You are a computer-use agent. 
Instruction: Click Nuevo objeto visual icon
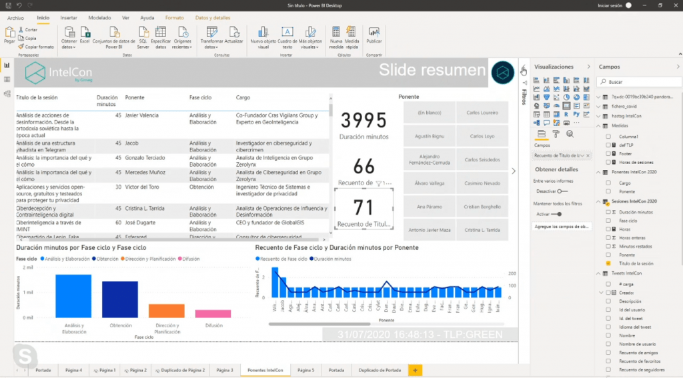[x=263, y=32]
